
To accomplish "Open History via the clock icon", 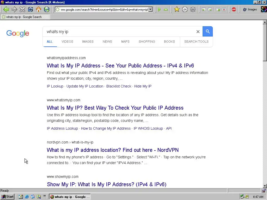I will point(185,9).
